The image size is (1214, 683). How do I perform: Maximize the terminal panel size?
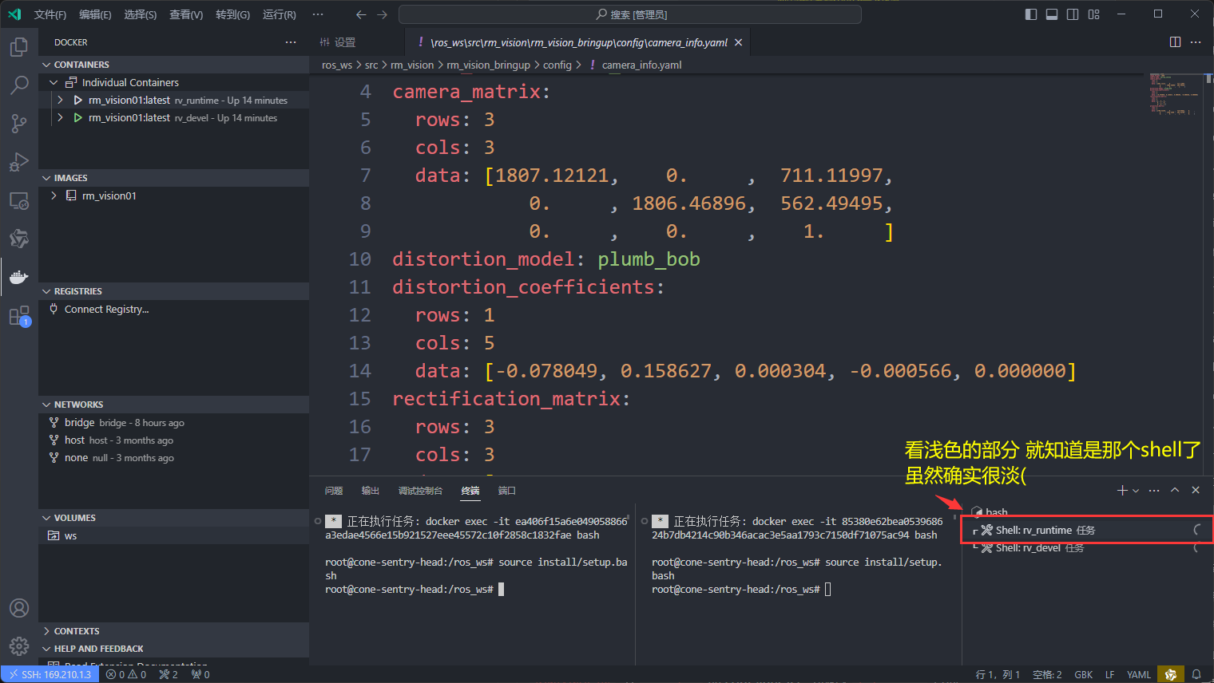(1175, 490)
